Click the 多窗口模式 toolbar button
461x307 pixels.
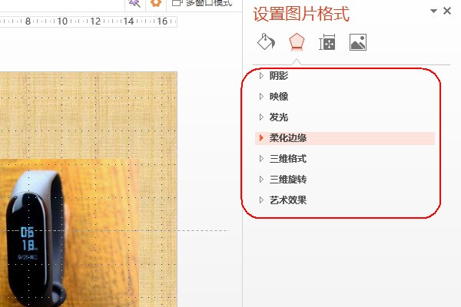click(x=202, y=3)
